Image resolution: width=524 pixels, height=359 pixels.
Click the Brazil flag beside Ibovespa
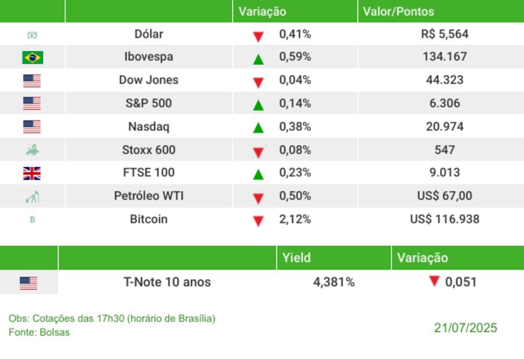tap(32, 57)
